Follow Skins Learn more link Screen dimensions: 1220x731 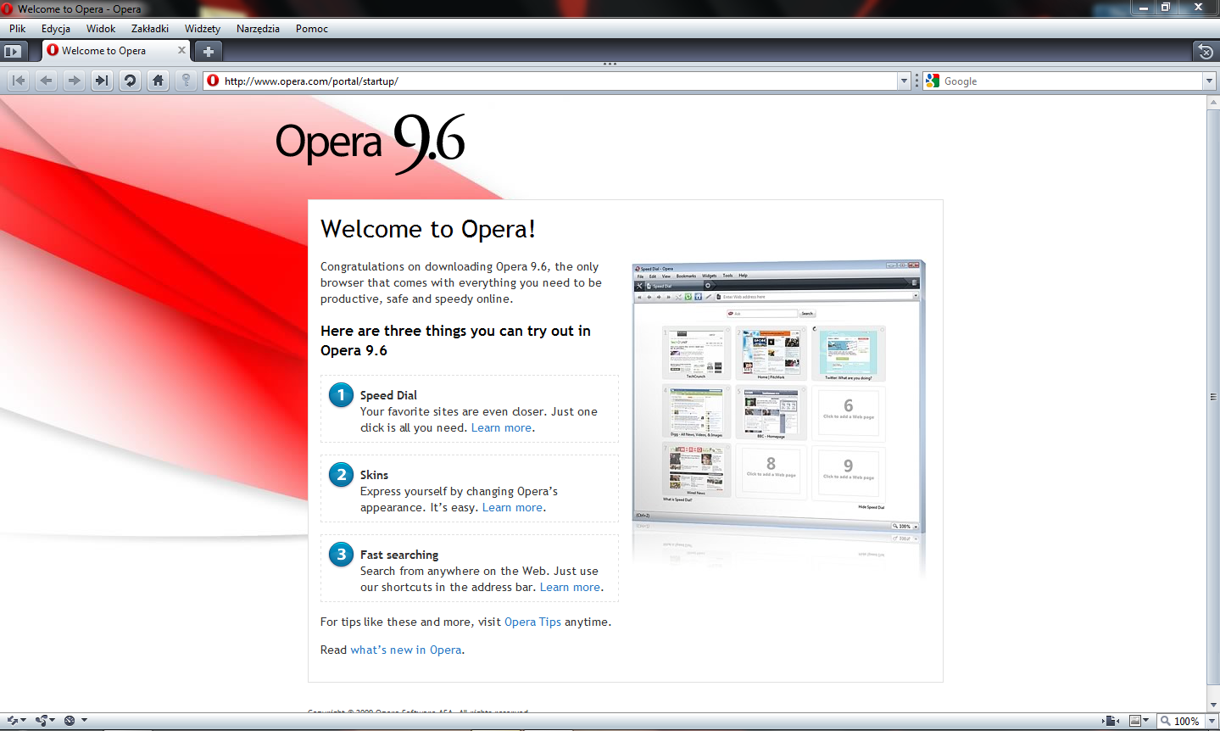(512, 507)
